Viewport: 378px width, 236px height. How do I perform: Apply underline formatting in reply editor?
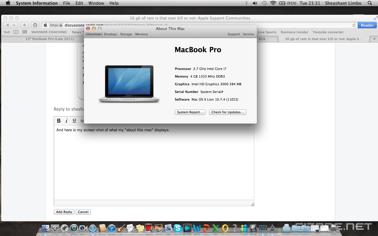[x=74, y=121]
